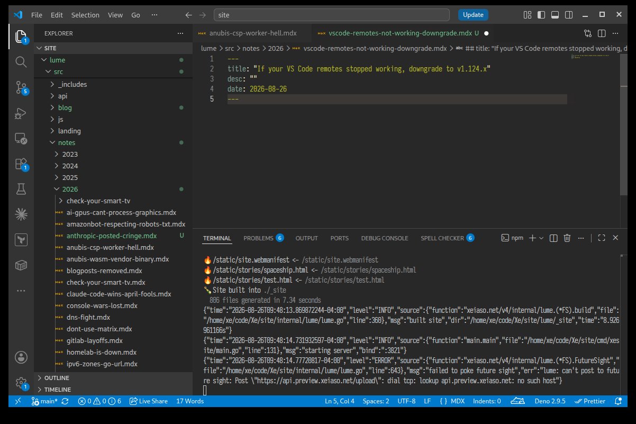Go back with the left arrow
This screenshot has width=636, height=424.
click(x=188, y=15)
